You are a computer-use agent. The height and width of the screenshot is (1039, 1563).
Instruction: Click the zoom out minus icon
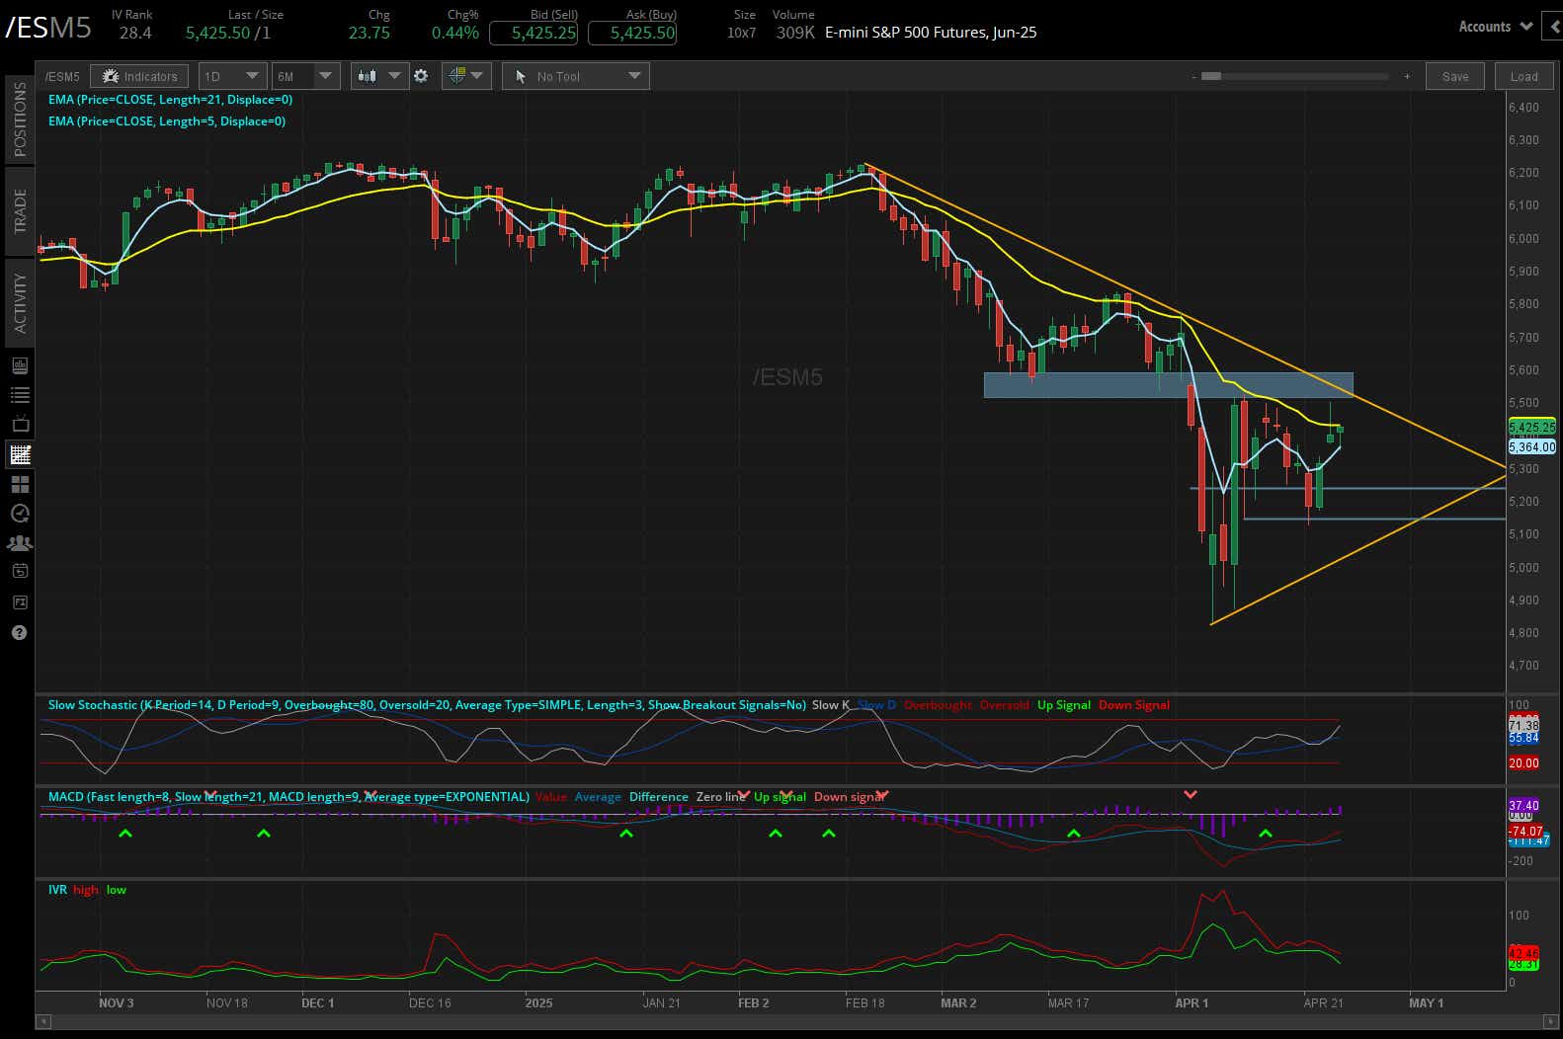pos(1193,76)
